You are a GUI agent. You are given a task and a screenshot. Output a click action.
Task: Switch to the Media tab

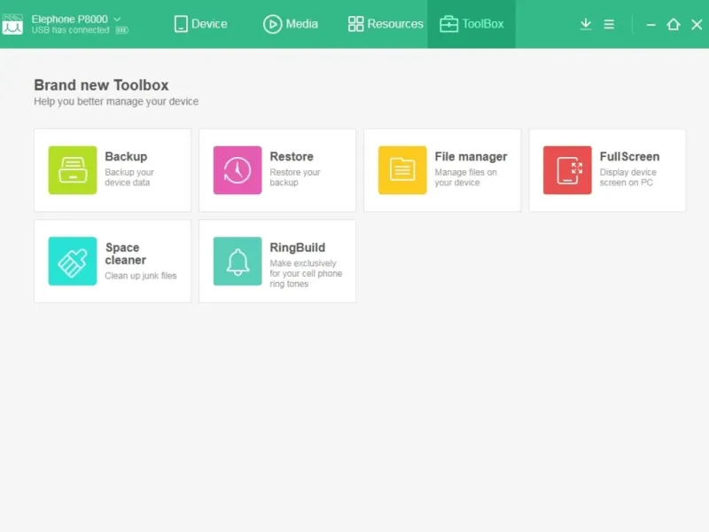click(291, 24)
